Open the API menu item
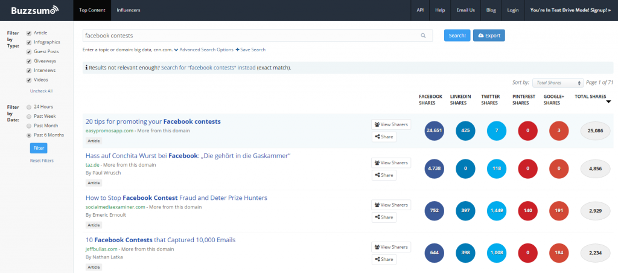Viewport: 618px width, 273px height. tap(420, 10)
